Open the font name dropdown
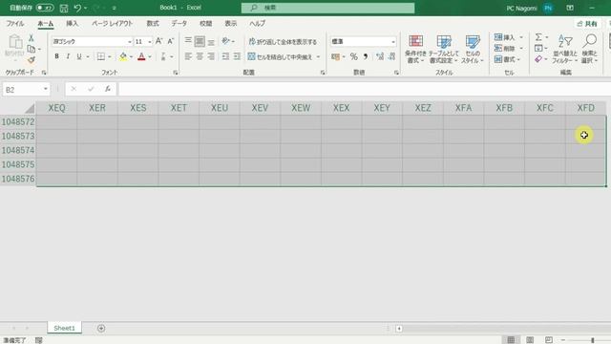Screen dimensions: 611x344 pos(130,42)
